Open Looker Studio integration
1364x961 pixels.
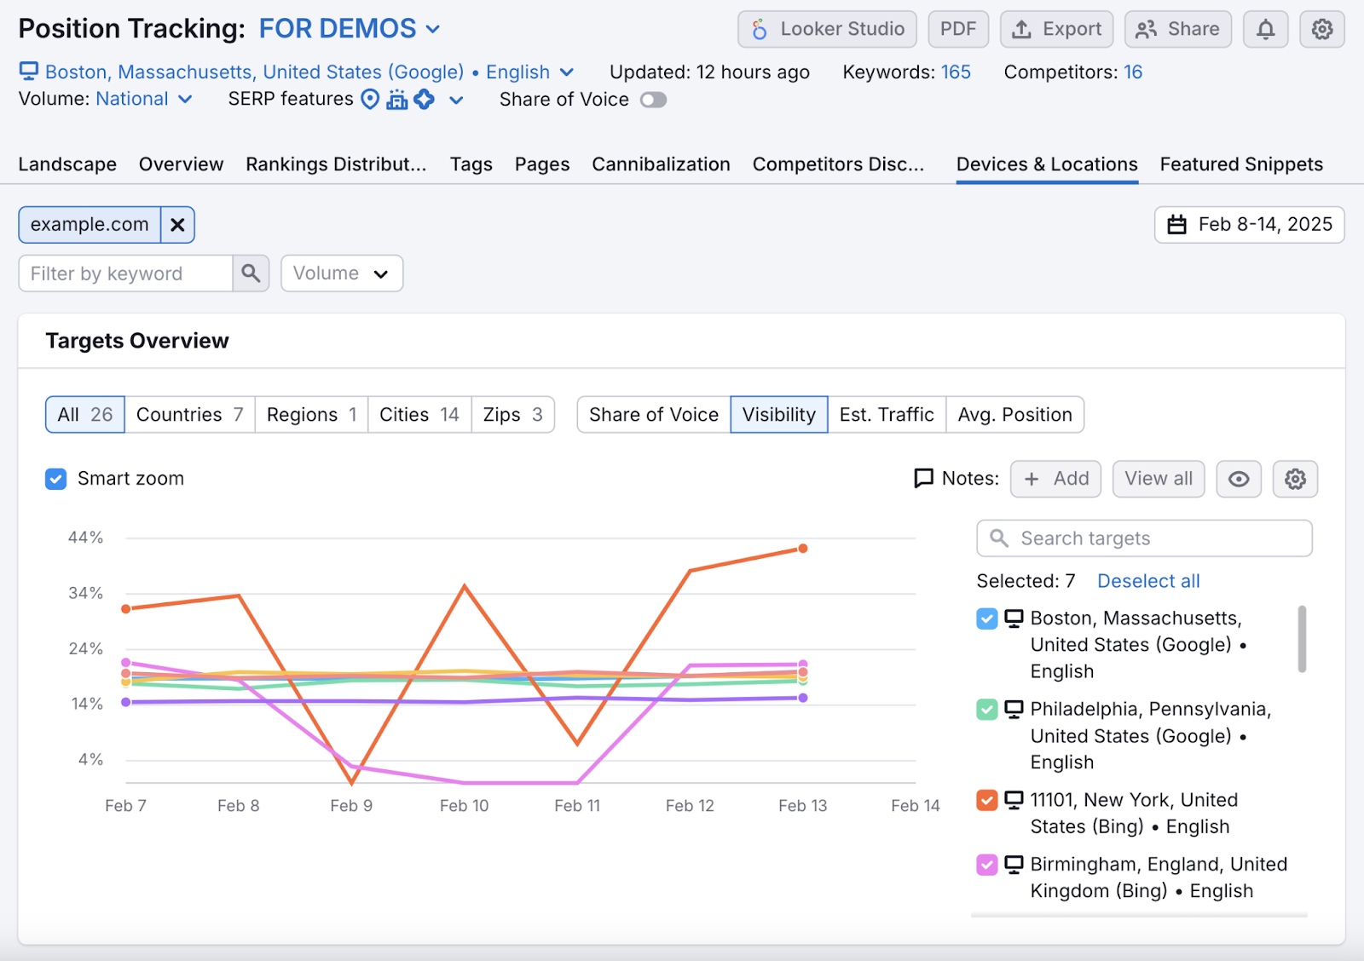[x=825, y=28]
